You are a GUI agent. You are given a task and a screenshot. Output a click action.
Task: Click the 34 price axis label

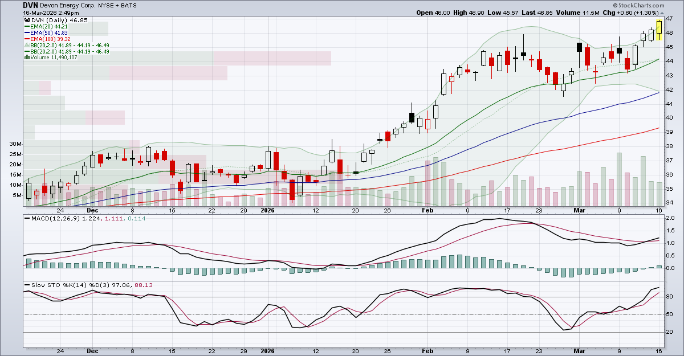(x=670, y=203)
